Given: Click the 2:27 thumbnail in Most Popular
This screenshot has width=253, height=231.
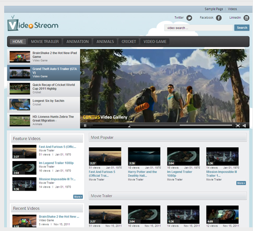Looking at the screenshot, I should pyautogui.click(x=105, y=156).
